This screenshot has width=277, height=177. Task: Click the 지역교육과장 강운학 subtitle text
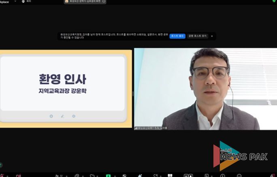pos(62,91)
